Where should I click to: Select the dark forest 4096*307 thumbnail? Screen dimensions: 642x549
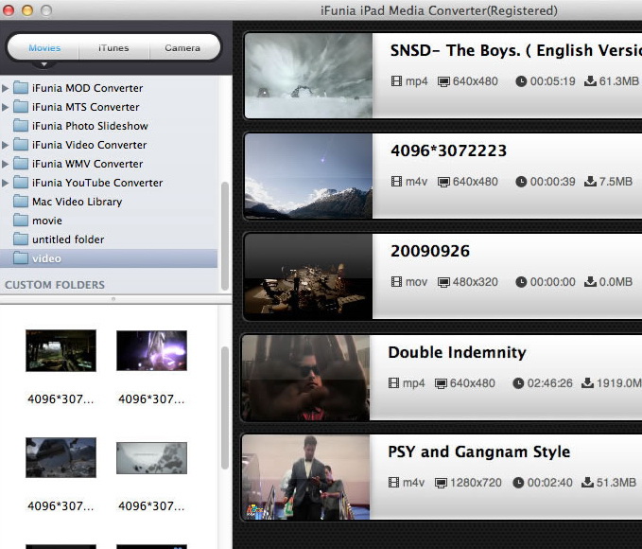[61, 350]
